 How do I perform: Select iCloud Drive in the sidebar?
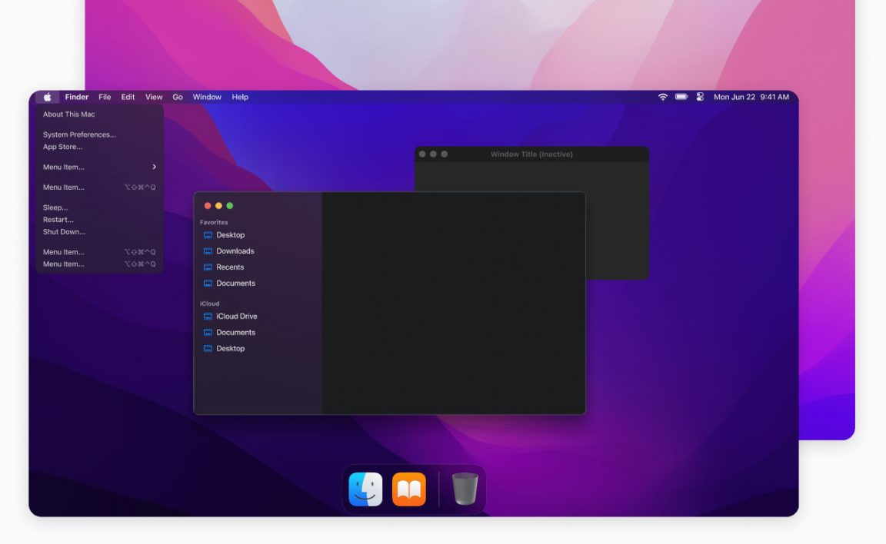(x=236, y=316)
